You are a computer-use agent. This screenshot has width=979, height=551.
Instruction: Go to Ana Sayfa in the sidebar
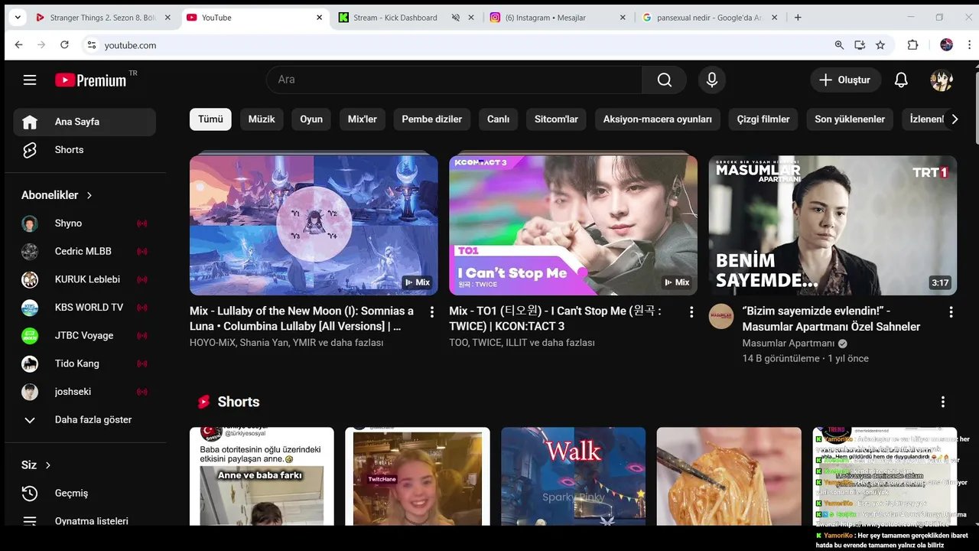(84, 122)
